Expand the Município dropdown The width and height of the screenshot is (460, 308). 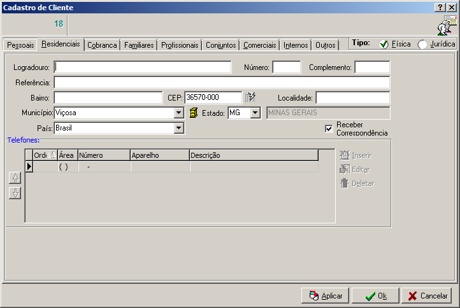[179, 113]
